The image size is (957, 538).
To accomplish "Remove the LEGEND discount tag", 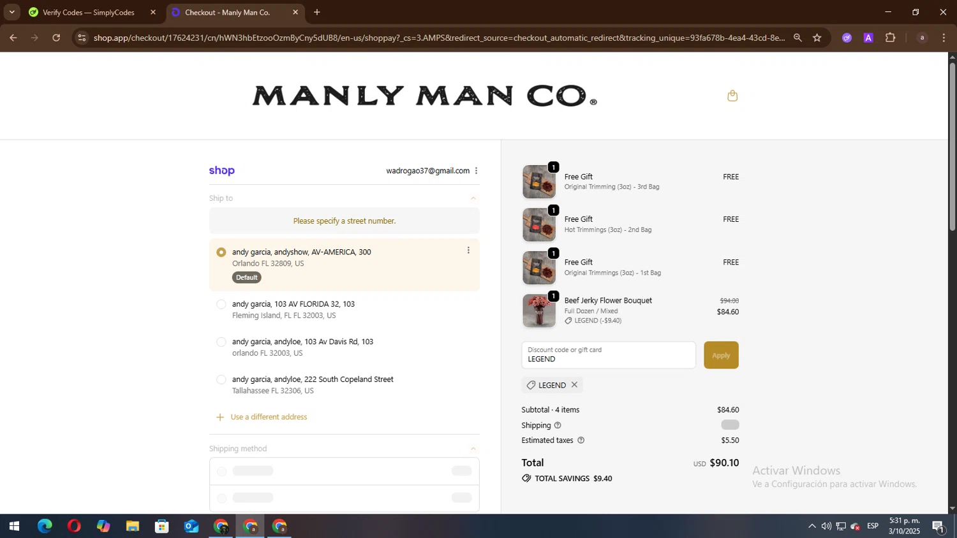I will [x=574, y=385].
